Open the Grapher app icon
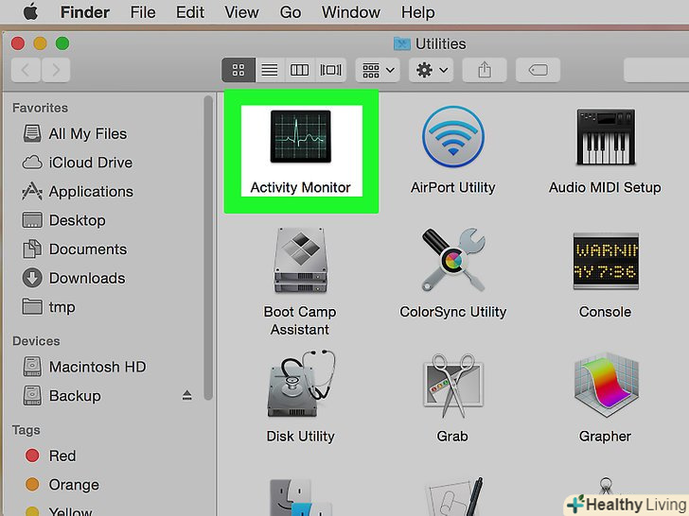 (x=606, y=385)
